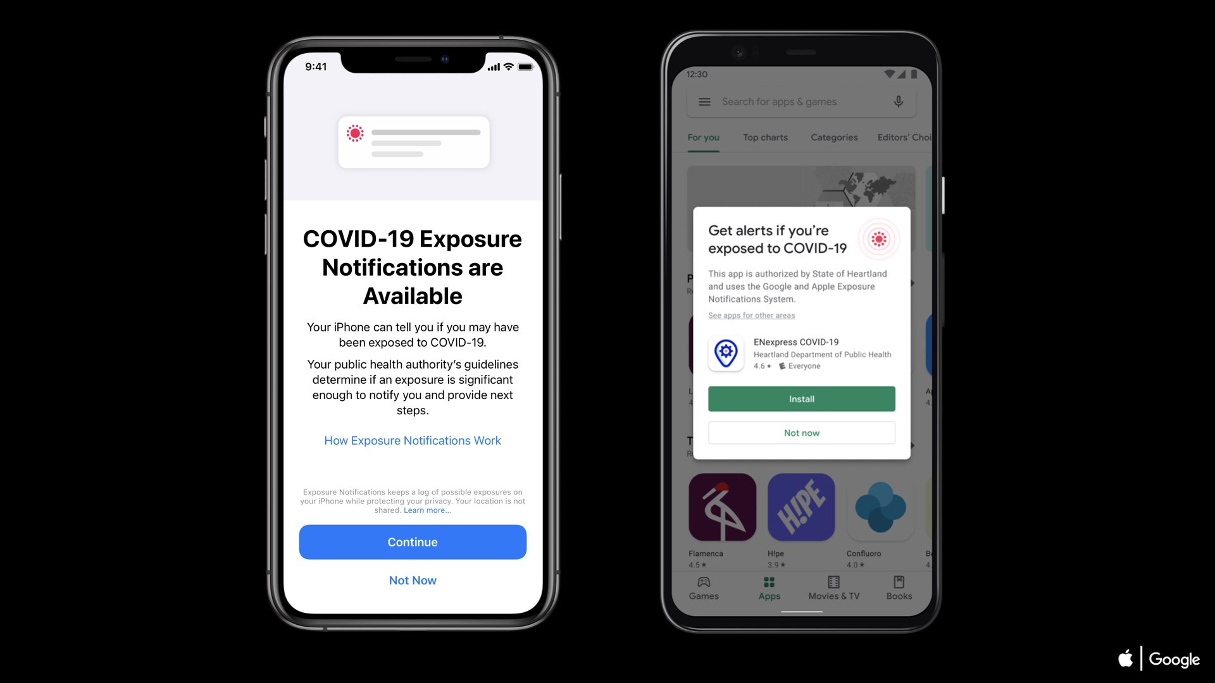Click Continue to enable exposure notifications
This screenshot has width=1215, height=683.
tap(412, 542)
